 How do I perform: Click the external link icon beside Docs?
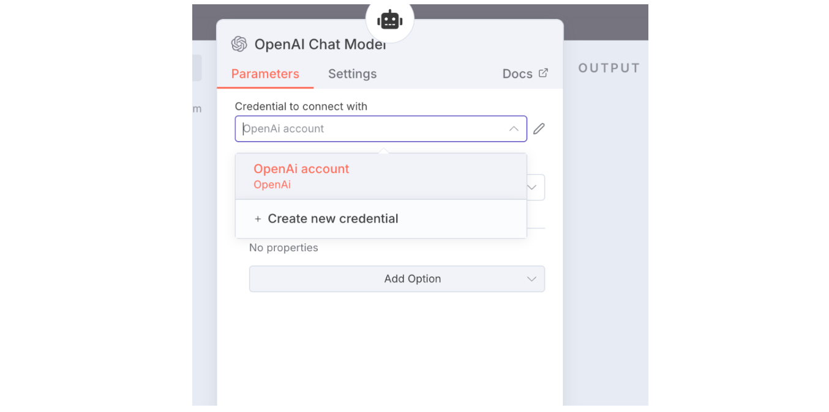pos(543,73)
